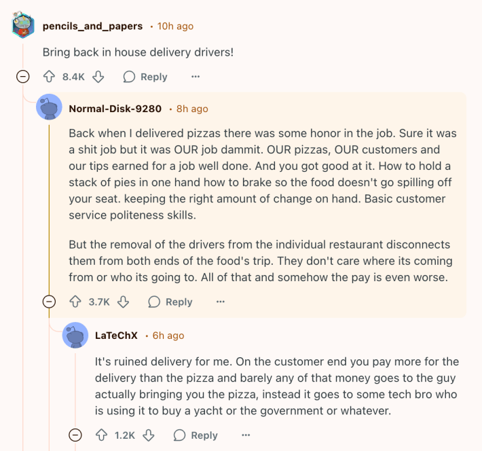Screen dimensions: 482x451
Task: Open the pencils_and_papers username link
Action: pos(92,26)
